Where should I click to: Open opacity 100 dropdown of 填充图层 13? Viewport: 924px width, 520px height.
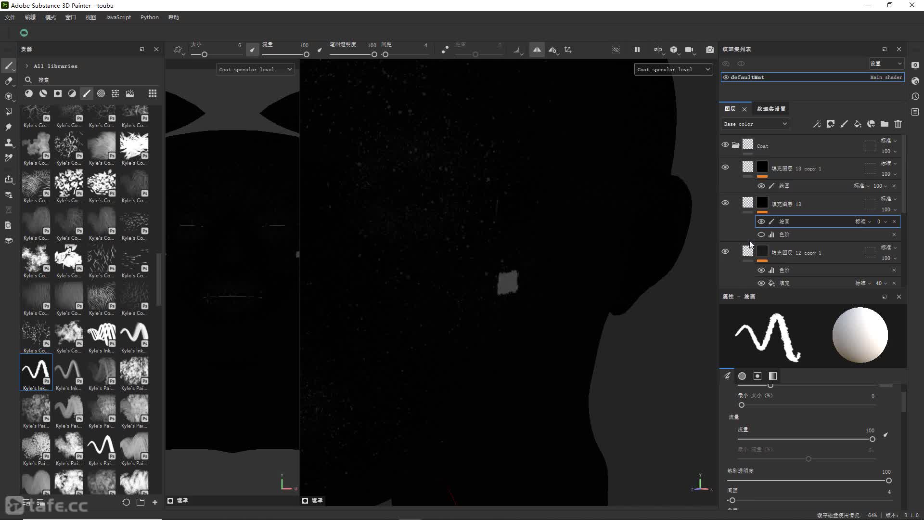pos(889,209)
